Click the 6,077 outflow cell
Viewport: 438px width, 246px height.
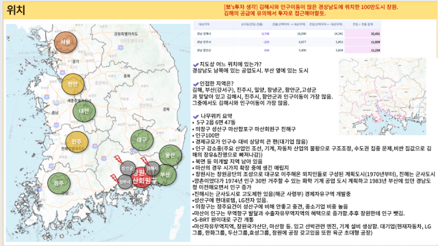302,42
